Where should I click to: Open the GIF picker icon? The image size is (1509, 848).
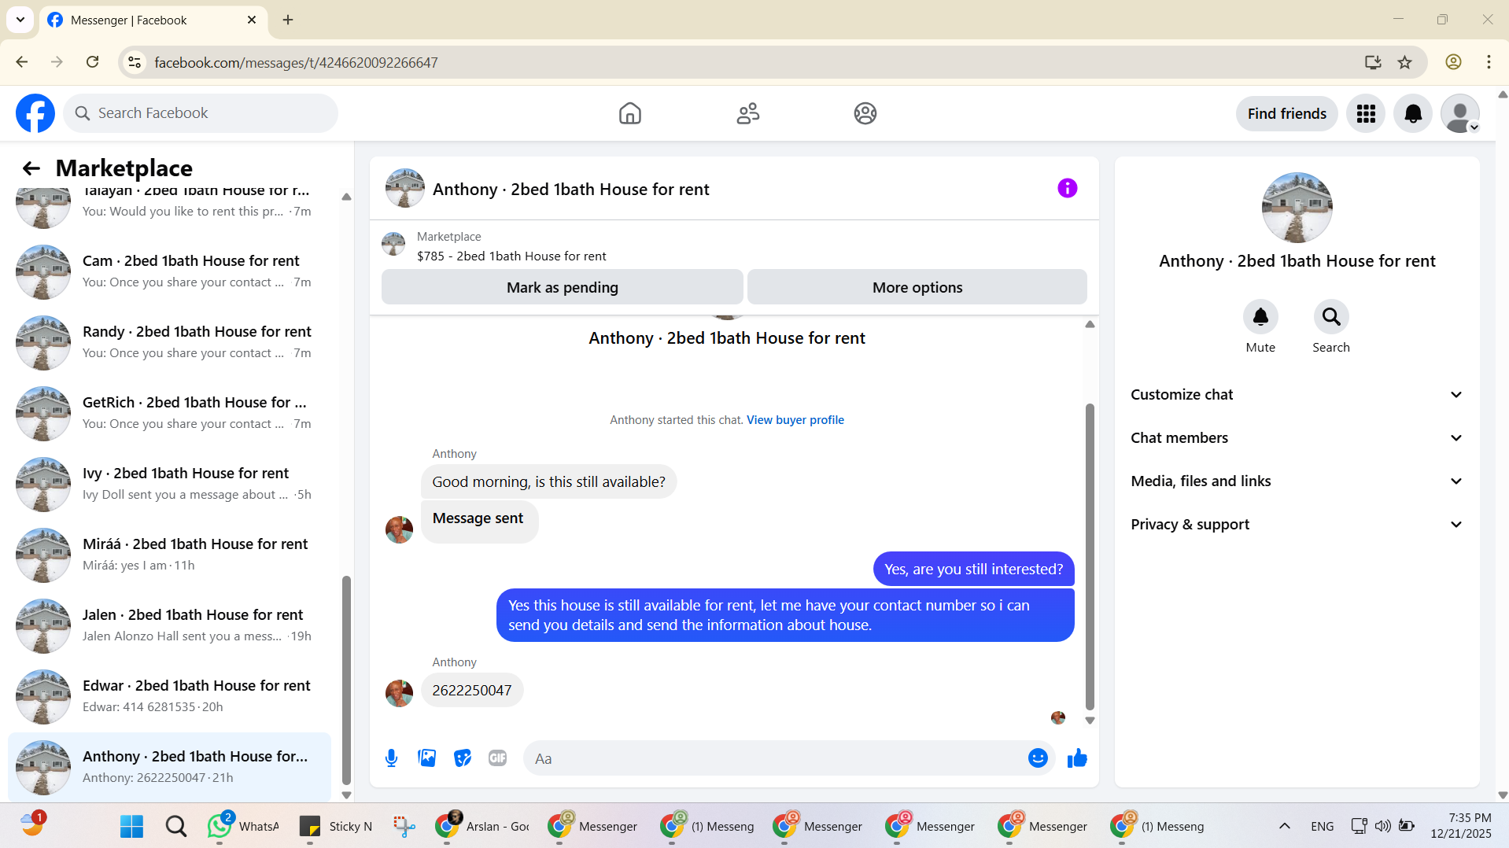497,758
